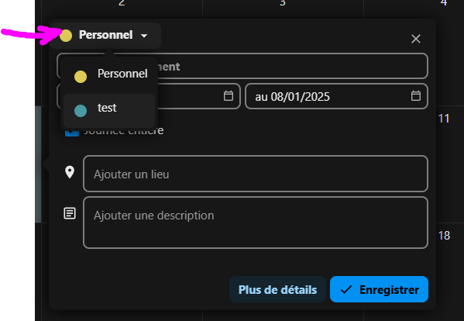Focus the Ajouter une description textarea
The height and width of the screenshot is (321, 464).
point(256,223)
